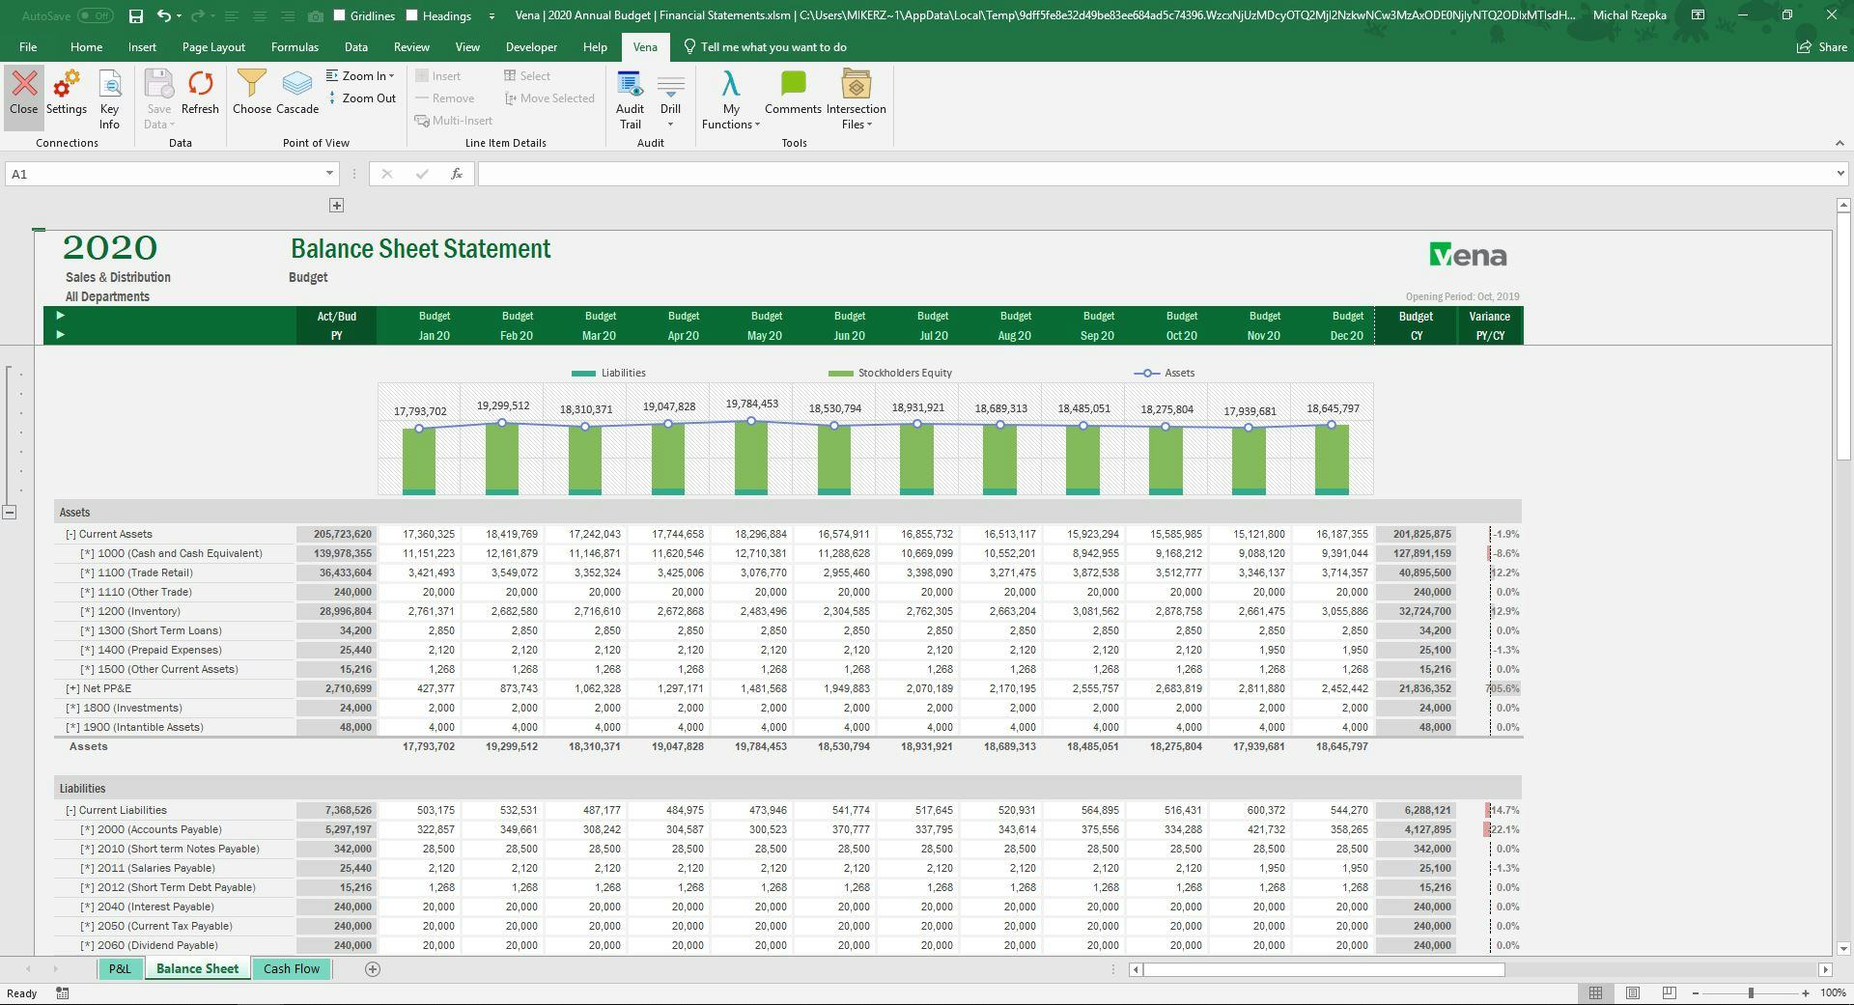1854x1005 pixels.
Task: Open Vena Settings
Action: coord(67,97)
